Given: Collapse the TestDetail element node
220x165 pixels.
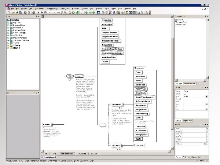Looking at the screenshot, I should click(x=123, y=105).
